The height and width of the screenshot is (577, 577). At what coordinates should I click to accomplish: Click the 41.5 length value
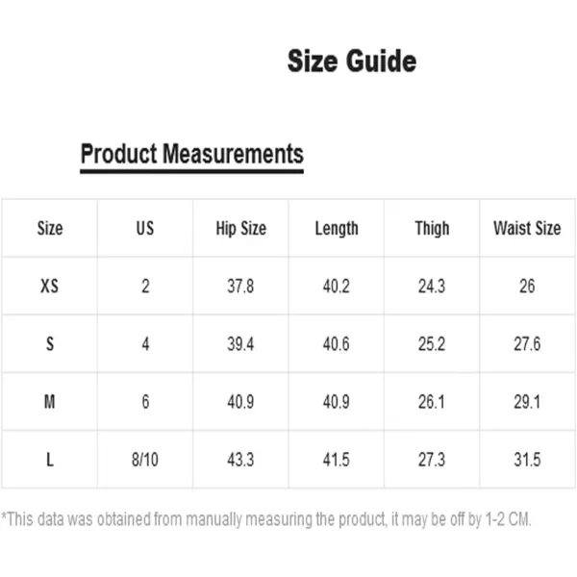pyautogui.click(x=337, y=460)
